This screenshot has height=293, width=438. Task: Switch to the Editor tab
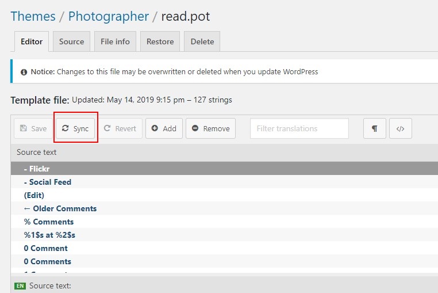[x=32, y=41]
